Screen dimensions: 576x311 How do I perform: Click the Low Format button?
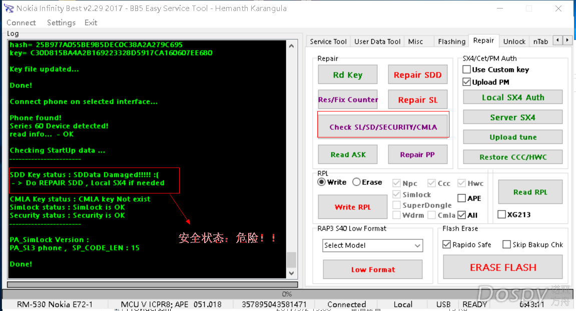(x=373, y=269)
